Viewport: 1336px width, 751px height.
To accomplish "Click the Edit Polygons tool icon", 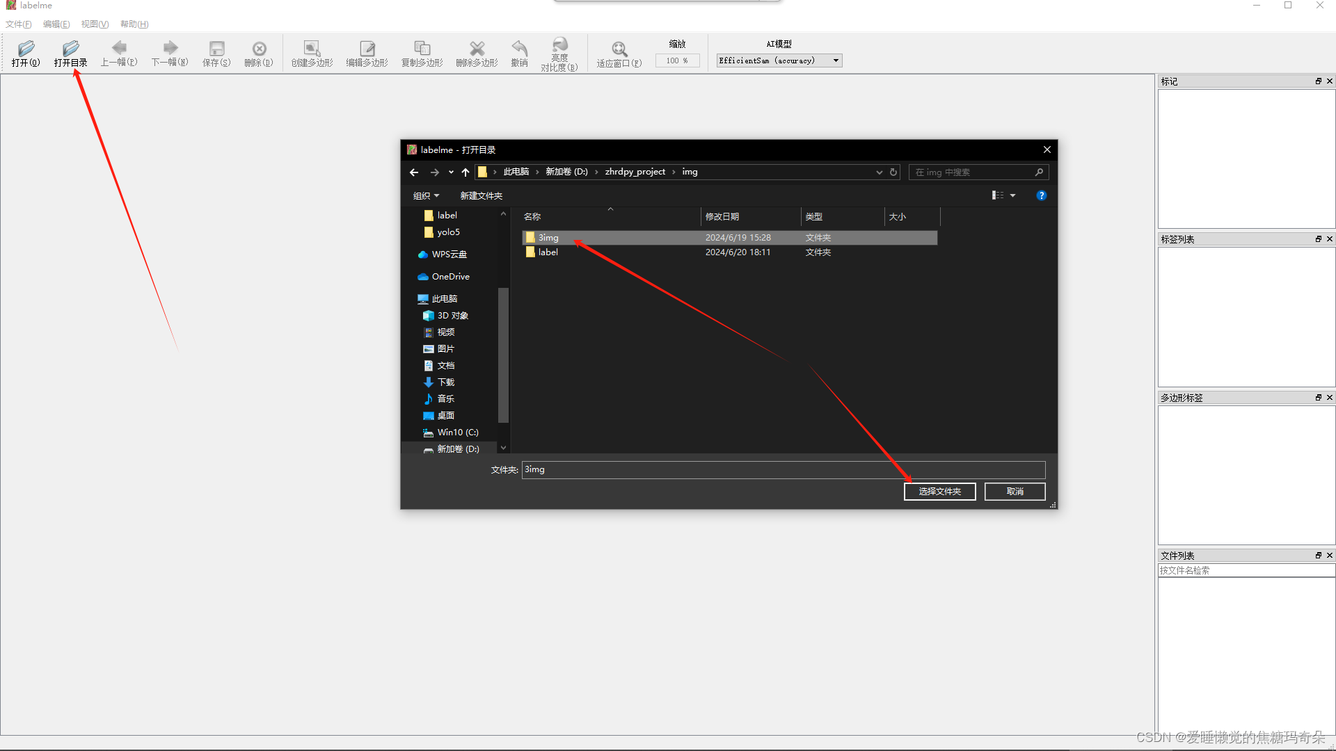I will [x=367, y=49].
